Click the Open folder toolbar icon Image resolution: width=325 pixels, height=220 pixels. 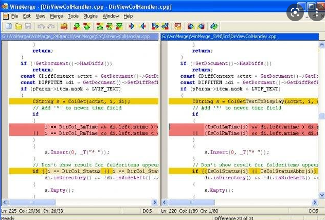click(x=19, y=26)
